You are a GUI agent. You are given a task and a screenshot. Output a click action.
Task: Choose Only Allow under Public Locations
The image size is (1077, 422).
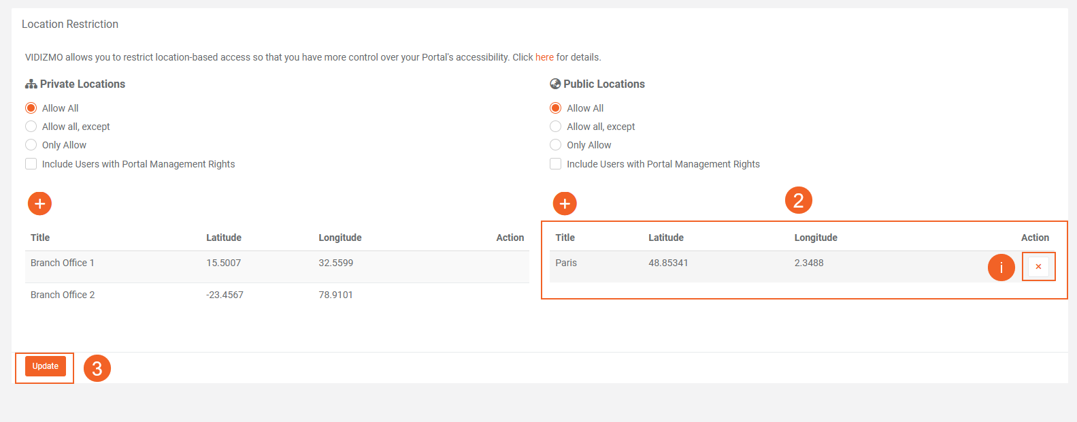pos(556,145)
